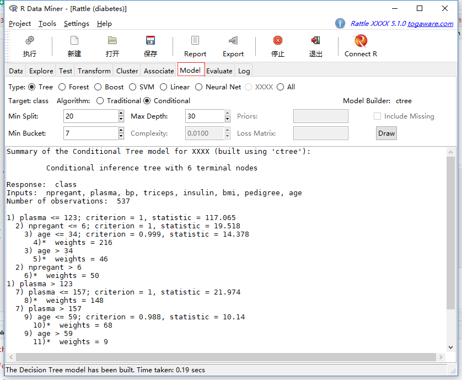Maximize the R Data Miner window
This screenshot has width=462, height=380.
420,8
